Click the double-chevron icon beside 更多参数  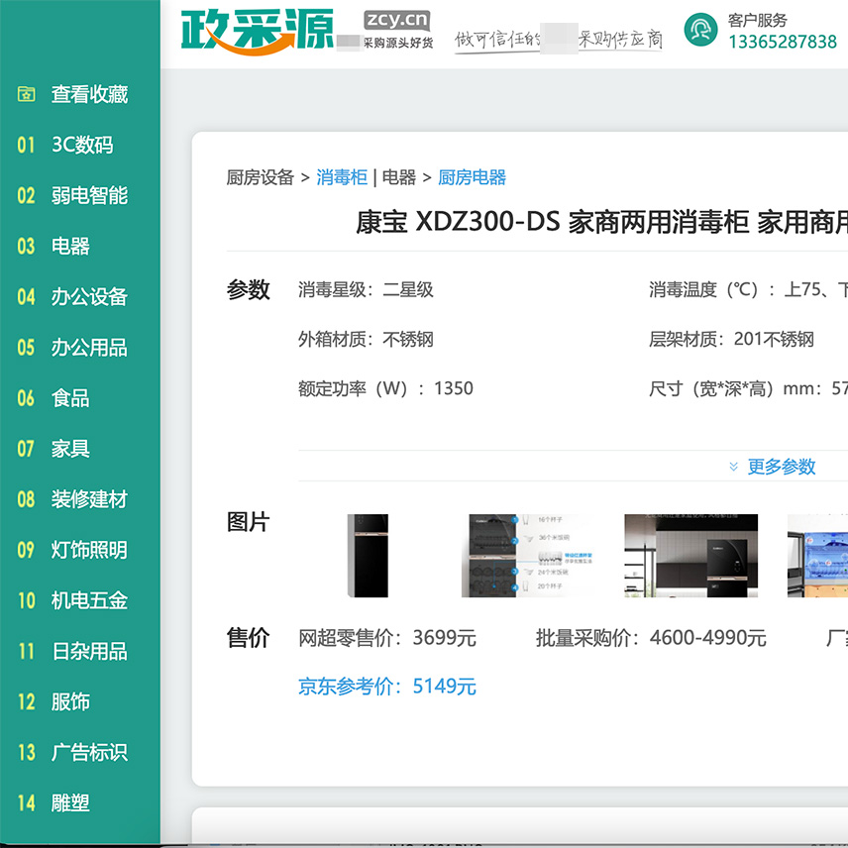tap(733, 467)
